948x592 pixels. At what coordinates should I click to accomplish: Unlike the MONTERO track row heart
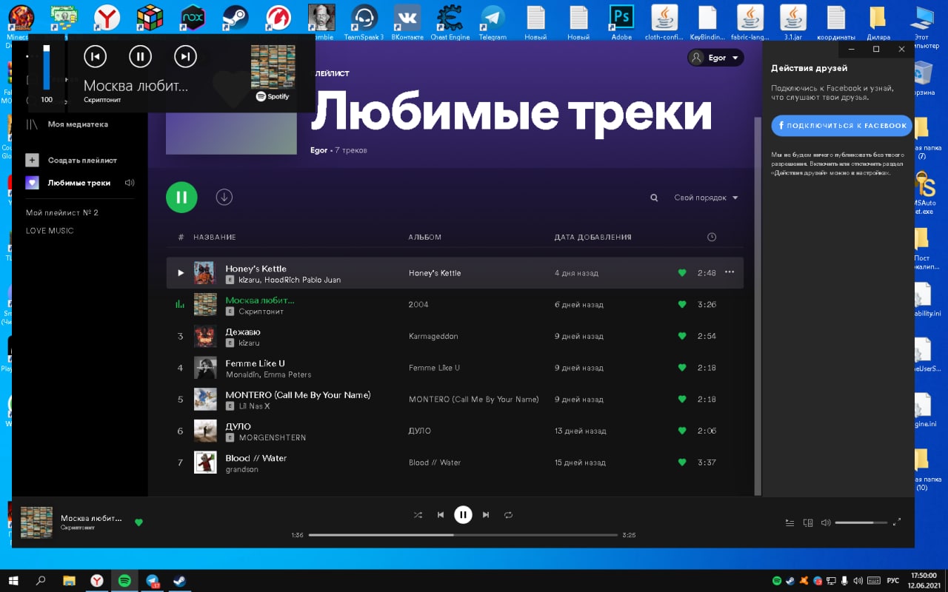(x=682, y=399)
